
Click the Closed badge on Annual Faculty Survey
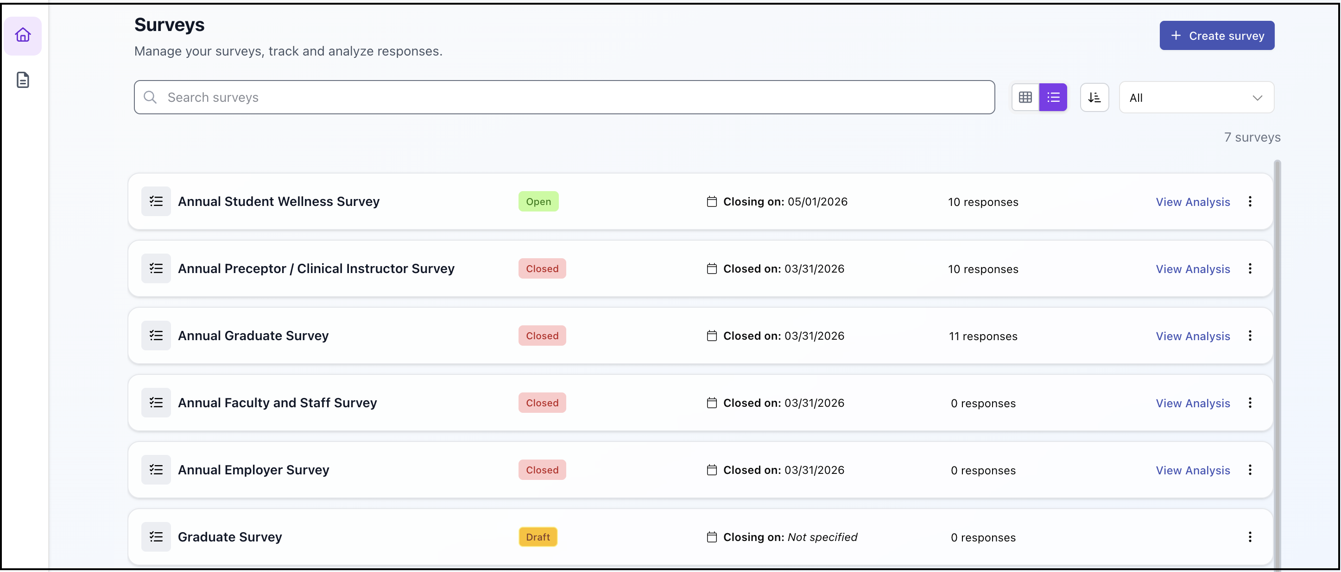pyautogui.click(x=542, y=403)
